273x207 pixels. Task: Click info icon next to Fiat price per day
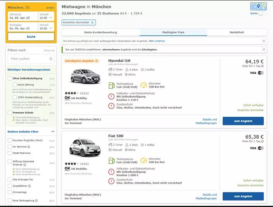tap(262, 141)
